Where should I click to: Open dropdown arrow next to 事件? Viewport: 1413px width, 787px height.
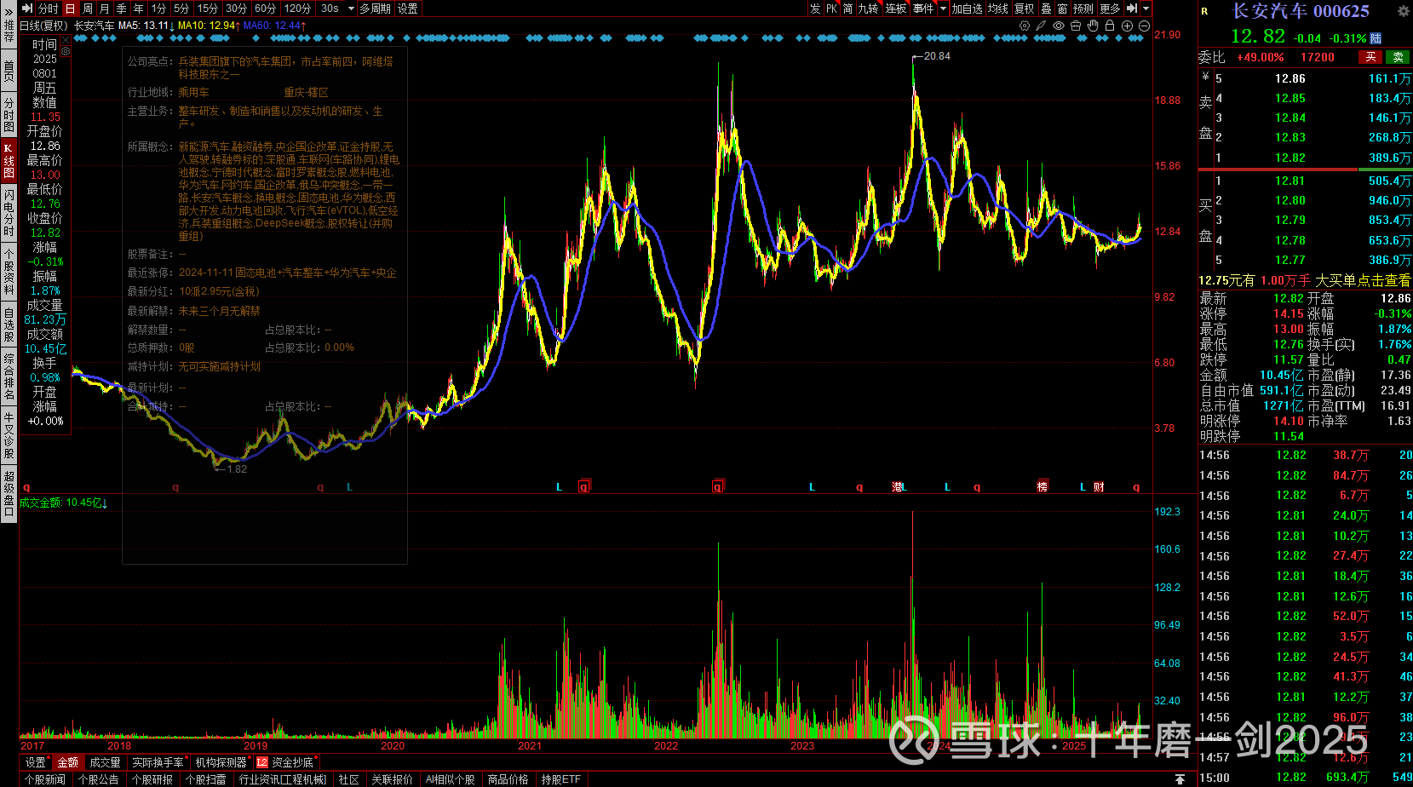943,9
